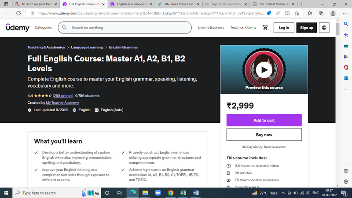Open browser profile avatar

(333, 13)
